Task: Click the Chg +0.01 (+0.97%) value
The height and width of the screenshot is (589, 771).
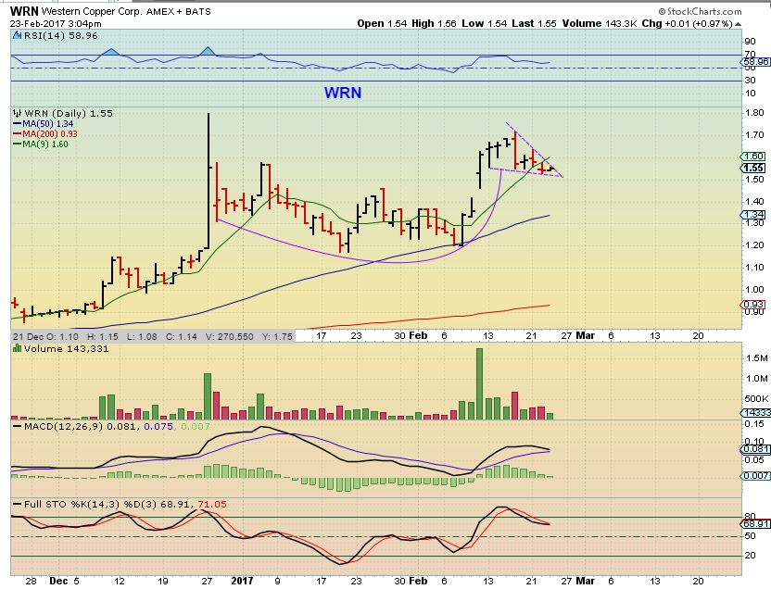Action: tap(688, 23)
